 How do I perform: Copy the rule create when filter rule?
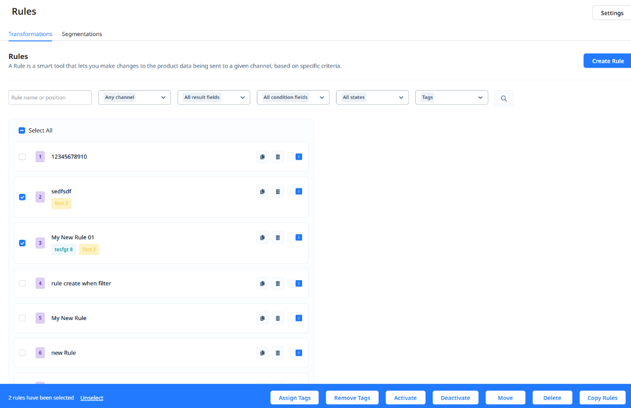(262, 283)
